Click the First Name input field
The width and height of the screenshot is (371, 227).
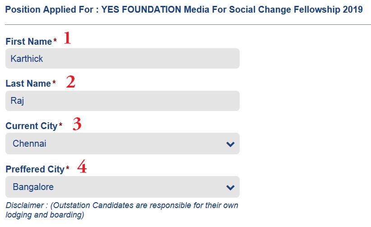(122, 59)
